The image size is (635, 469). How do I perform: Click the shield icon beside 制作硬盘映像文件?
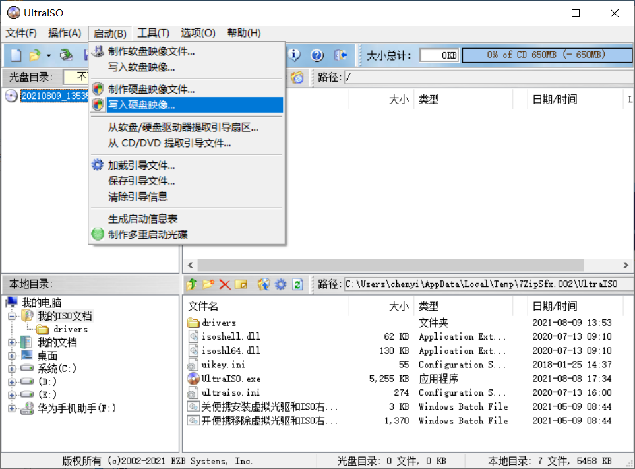point(98,88)
